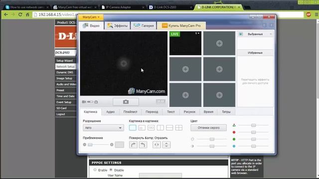Viewport: 319px width, 179px height.
Task: Toggle the video/photo mode switch under the preview
Action: click(x=90, y=101)
